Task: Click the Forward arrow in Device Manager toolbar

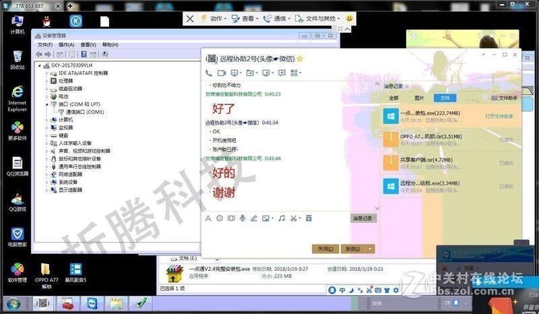Action: pyautogui.click(x=48, y=55)
